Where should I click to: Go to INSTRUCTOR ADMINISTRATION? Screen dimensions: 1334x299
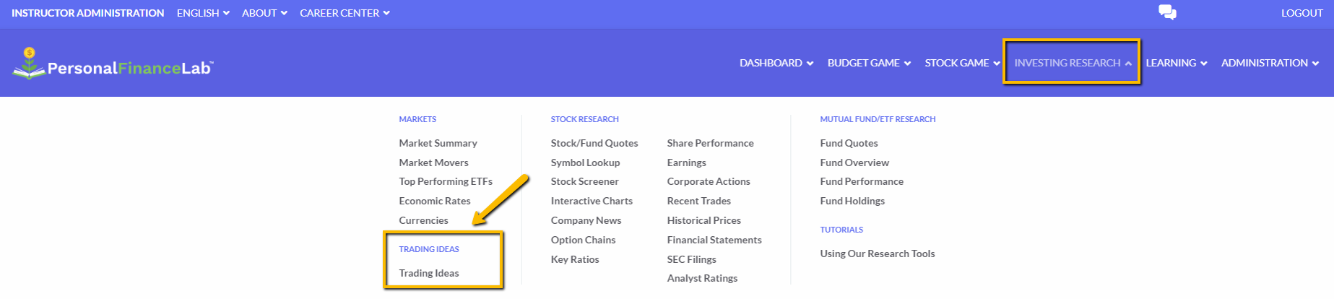coord(87,13)
